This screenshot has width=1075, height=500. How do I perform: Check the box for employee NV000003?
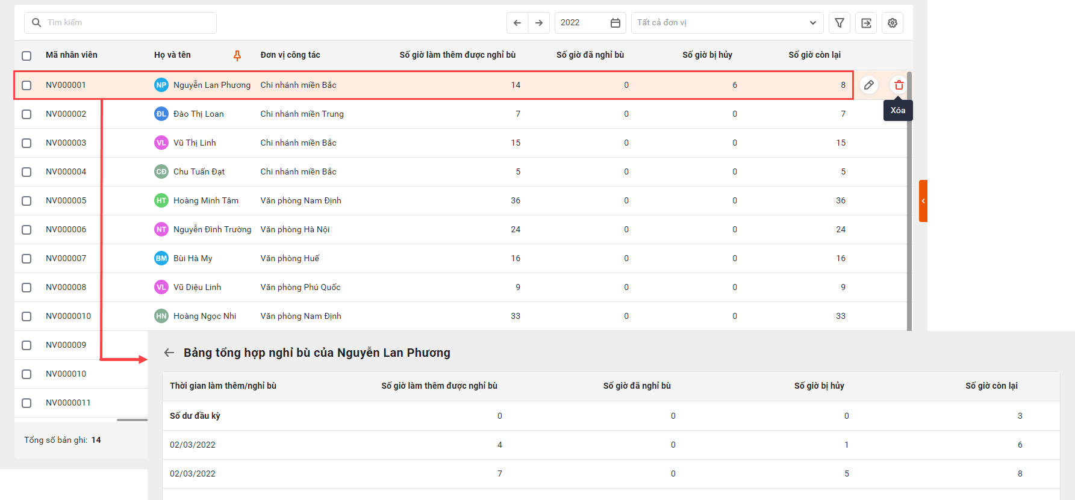pyautogui.click(x=26, y=143)
